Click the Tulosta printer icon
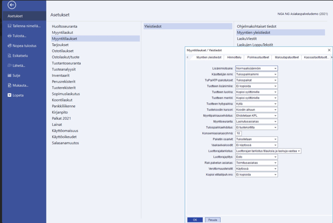333x223 pixels. 9,36
